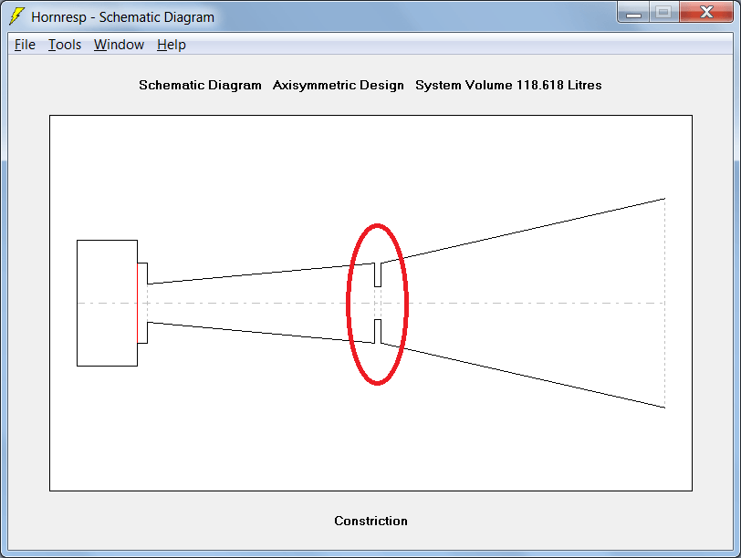Click the rear chamber box in diagram

[x=108, y=303]
